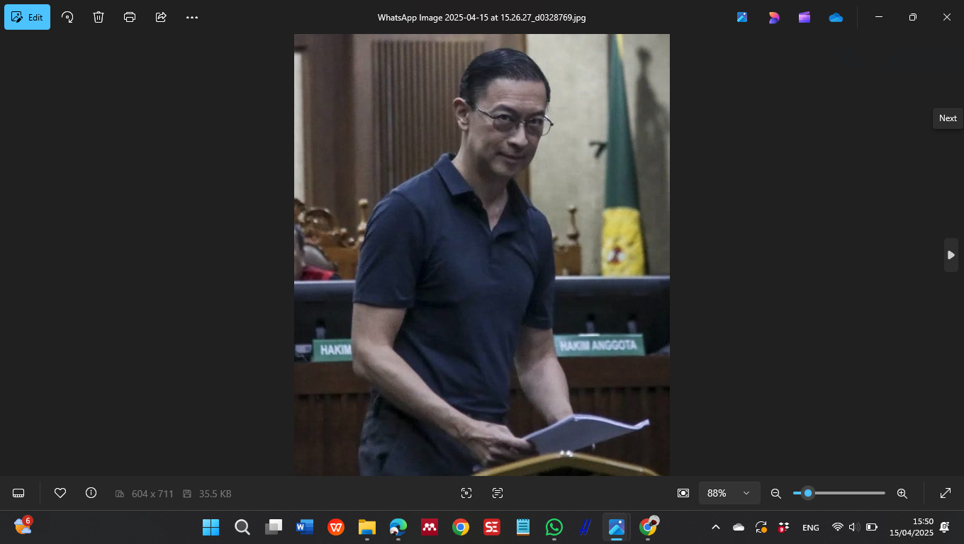Open the Chrome icon with profile badge on the taskbar

click(x=648, y=527)
